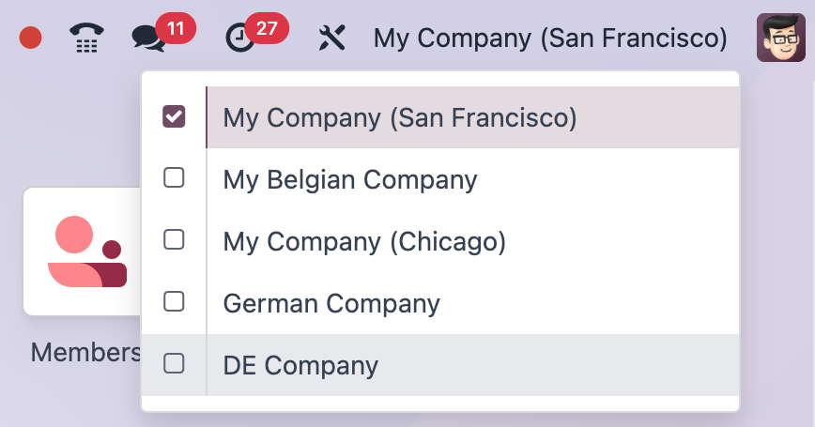Screen dimensions: 815x427
Task: Click the 27 activities counter badge
Action: (x=267, y=28)
